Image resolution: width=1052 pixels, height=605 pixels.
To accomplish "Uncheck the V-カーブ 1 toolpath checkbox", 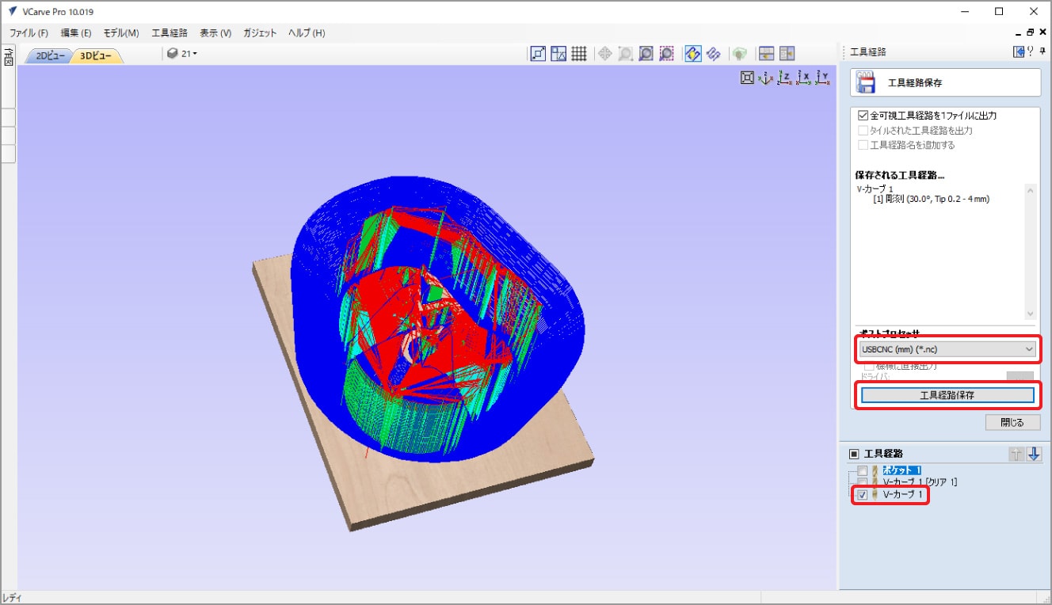I will coord(863,495).
